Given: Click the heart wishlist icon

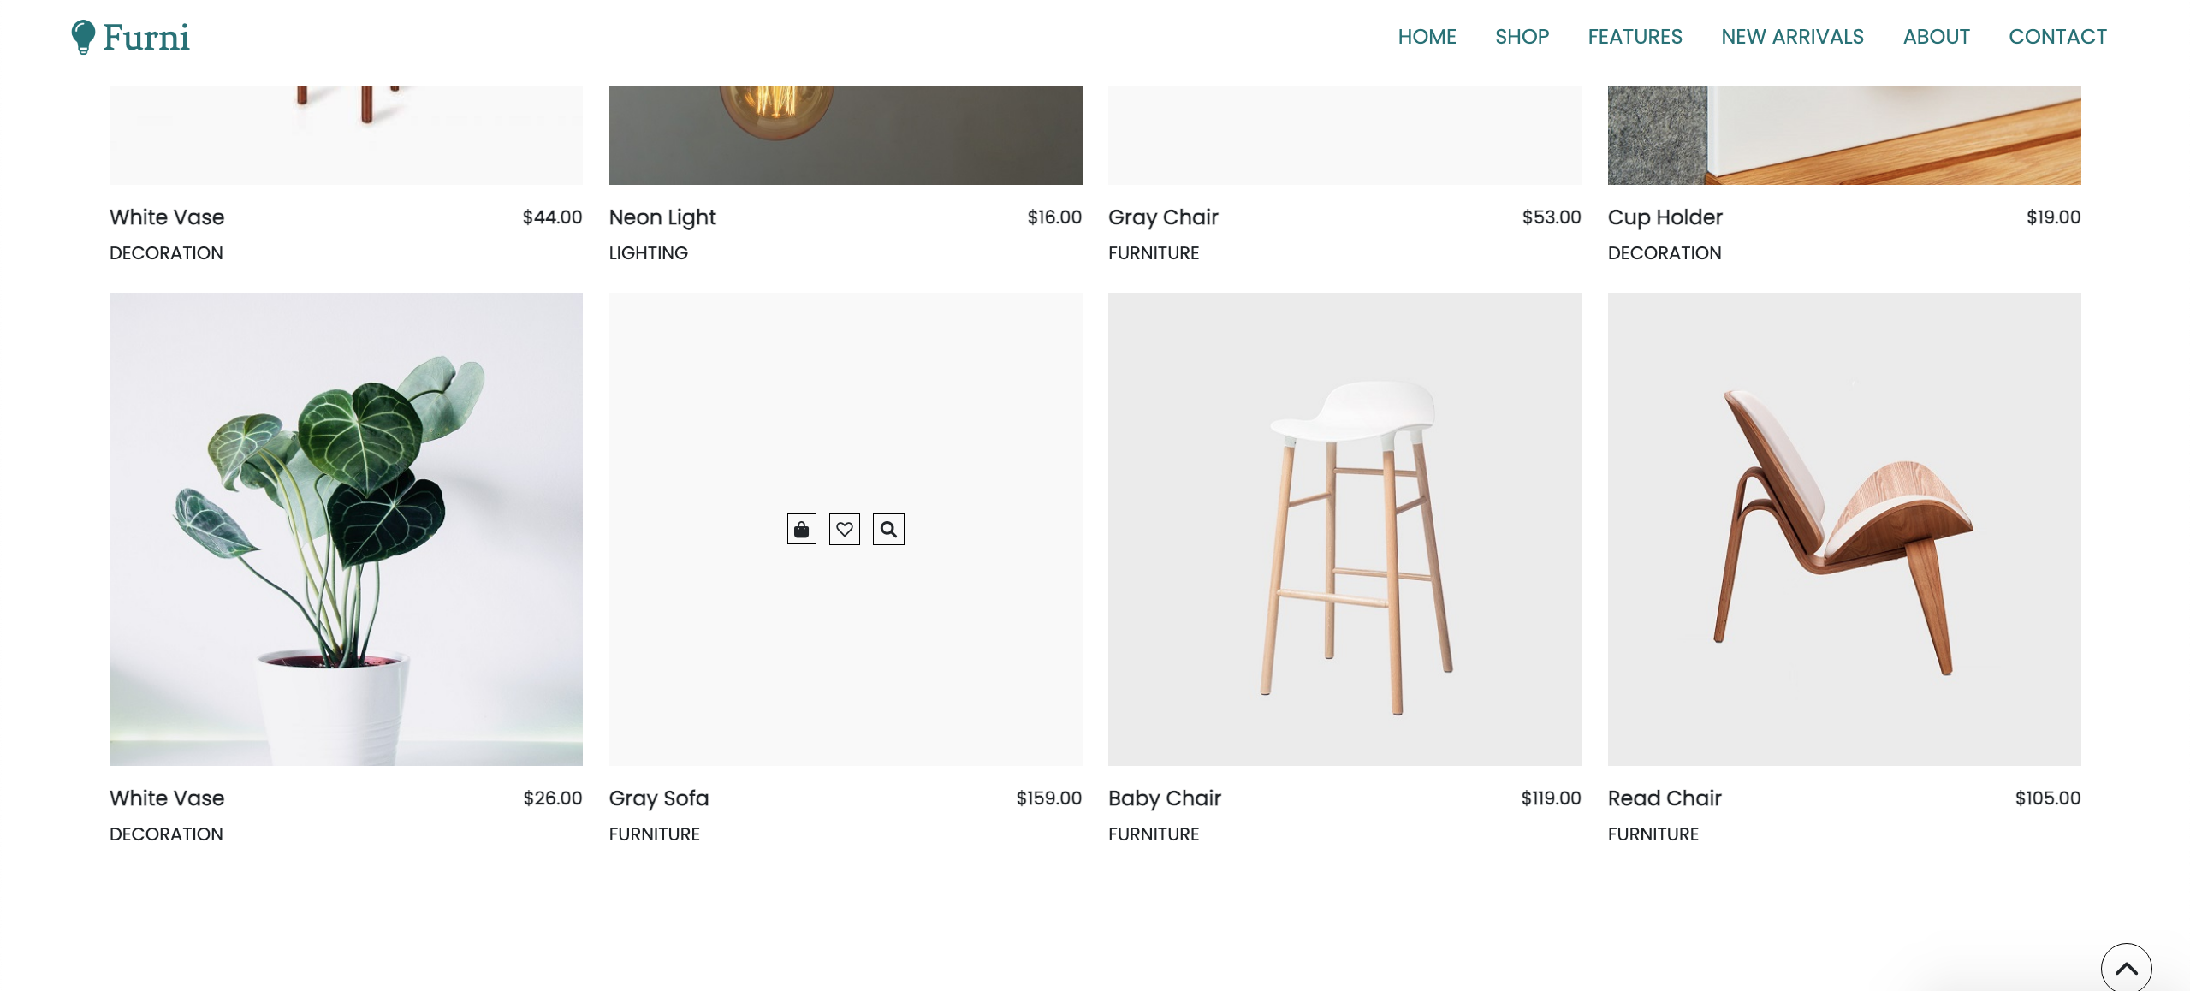Looking at the screenshot, I should (x=844, y=530).
